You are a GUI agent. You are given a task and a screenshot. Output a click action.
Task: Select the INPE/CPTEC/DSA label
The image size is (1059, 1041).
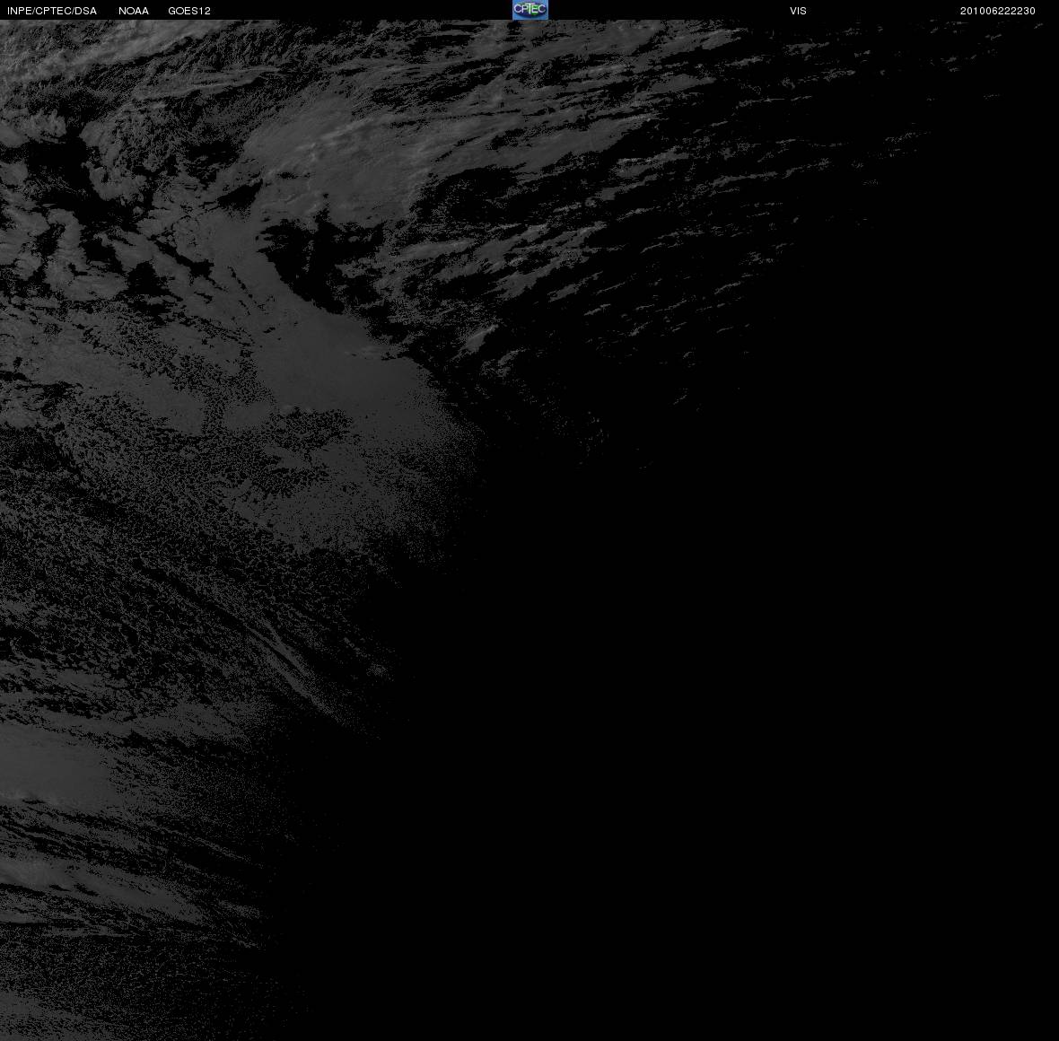pos(52,11)
